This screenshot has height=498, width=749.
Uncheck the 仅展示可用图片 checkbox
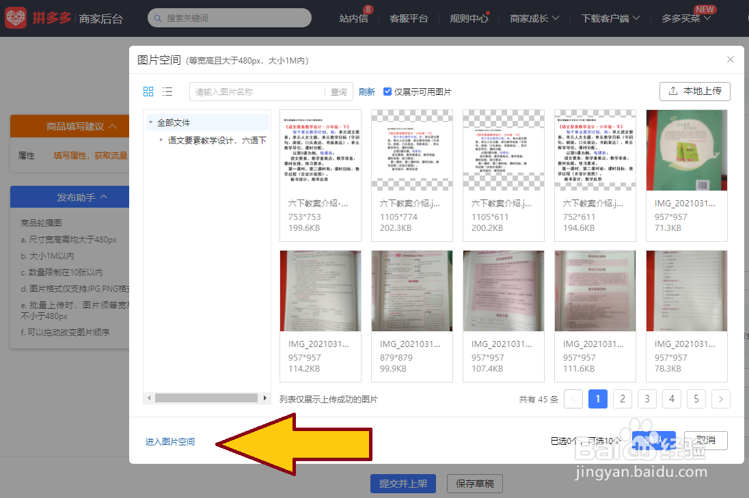pyautogui.click(x=387, y=91)
